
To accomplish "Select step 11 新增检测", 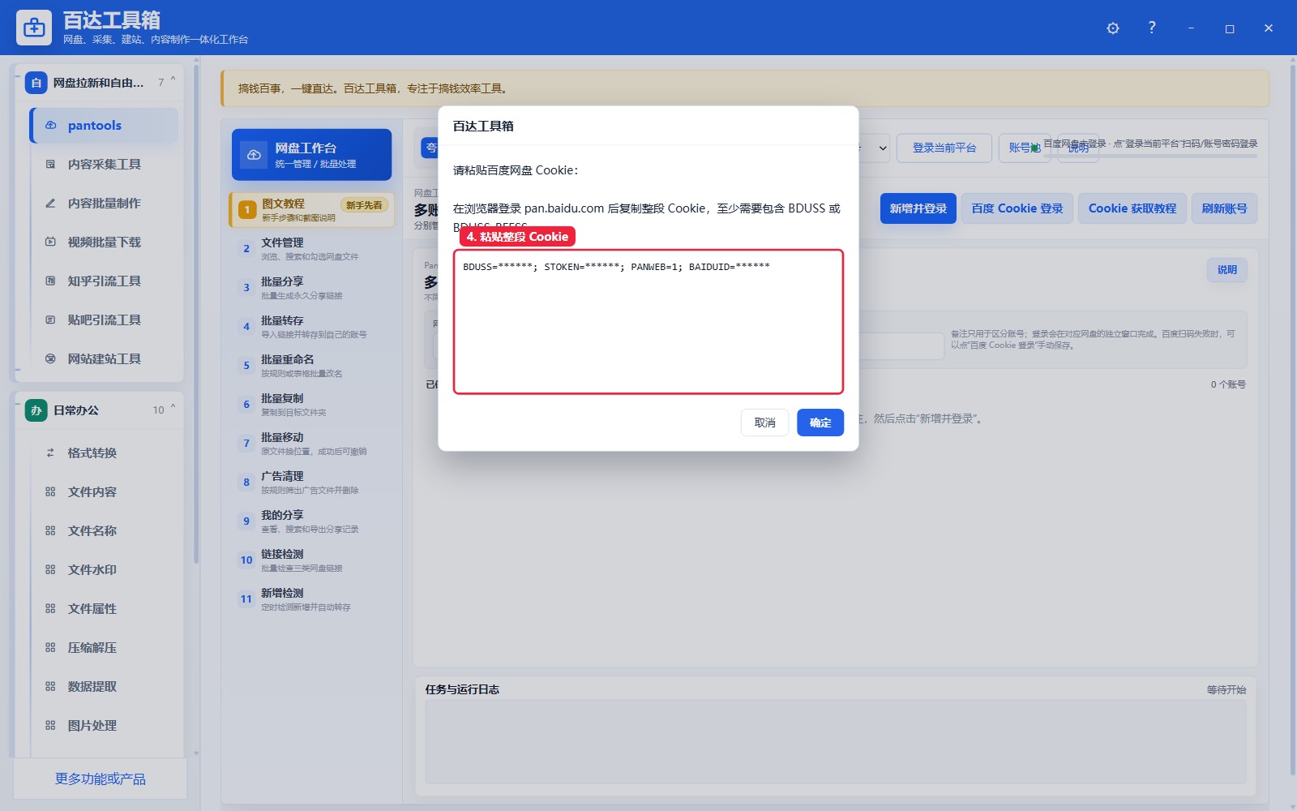I will point(312,599).
